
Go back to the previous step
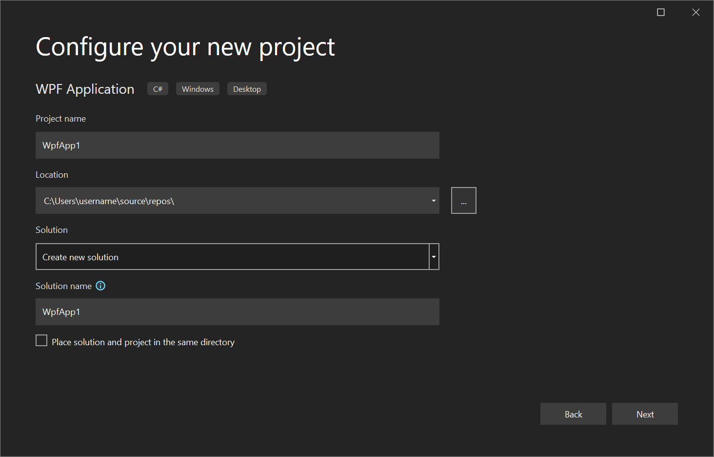[573, 414]
